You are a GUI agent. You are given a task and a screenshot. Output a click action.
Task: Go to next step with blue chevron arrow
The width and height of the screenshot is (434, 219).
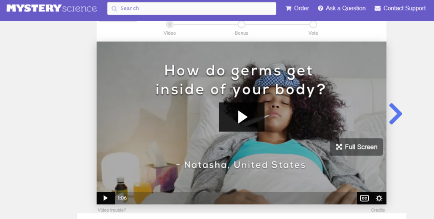point(395,114)
